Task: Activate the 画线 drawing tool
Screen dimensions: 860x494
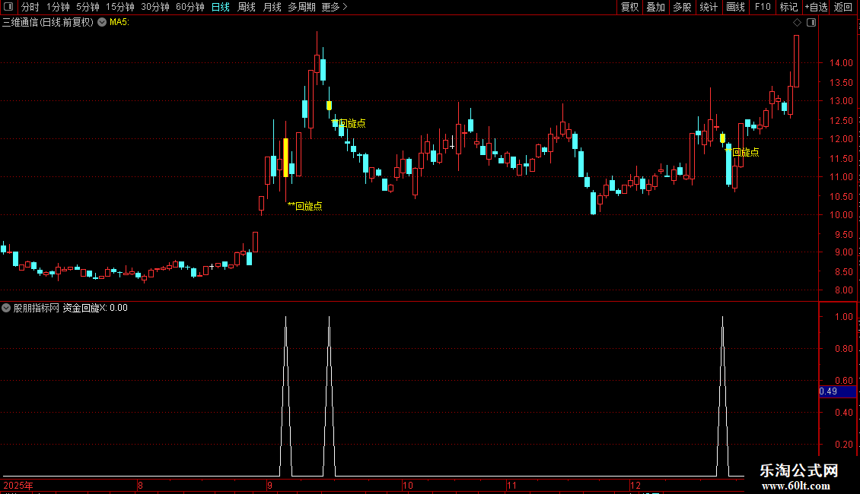Action: point(735,7)
